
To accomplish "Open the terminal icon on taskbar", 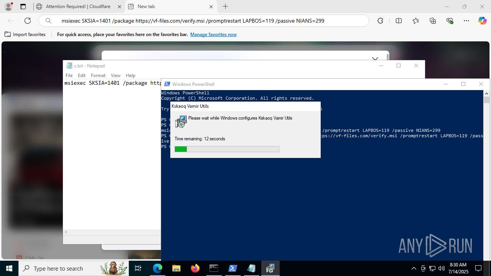I will coord(214,268).
